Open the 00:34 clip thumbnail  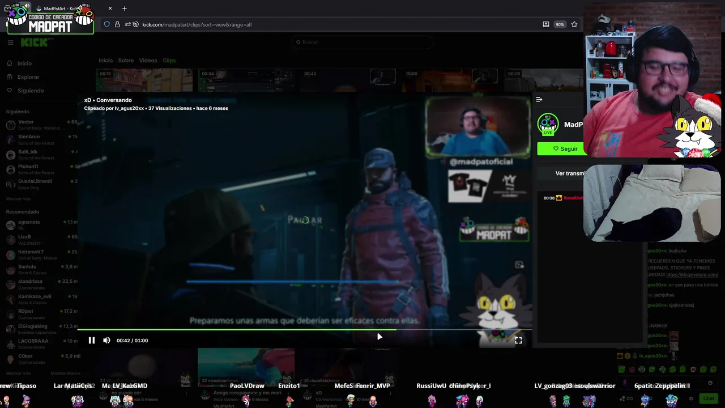[x=246, y=80]
